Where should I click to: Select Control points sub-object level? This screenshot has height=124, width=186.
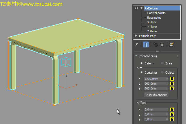[x=156, y=13]
